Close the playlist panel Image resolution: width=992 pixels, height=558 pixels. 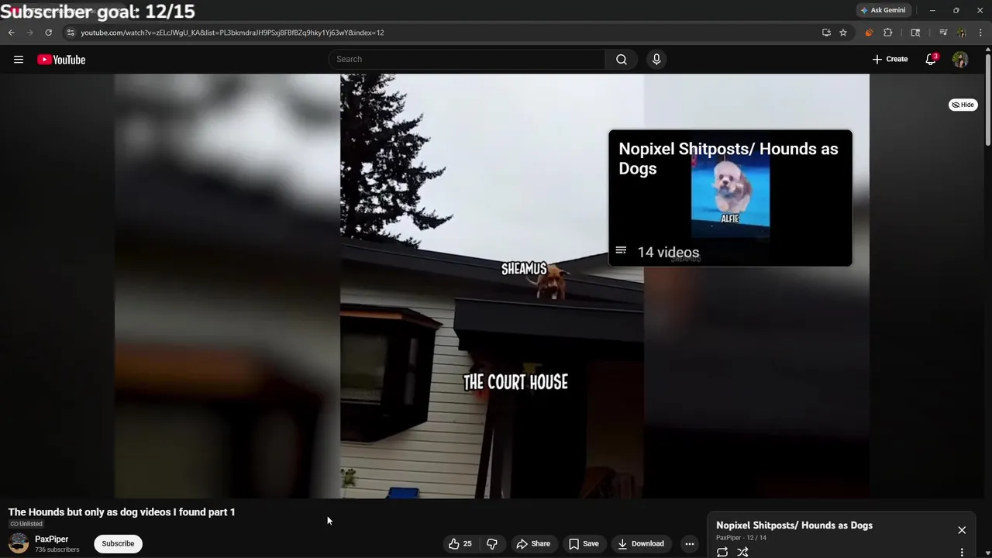pos(962,530)
